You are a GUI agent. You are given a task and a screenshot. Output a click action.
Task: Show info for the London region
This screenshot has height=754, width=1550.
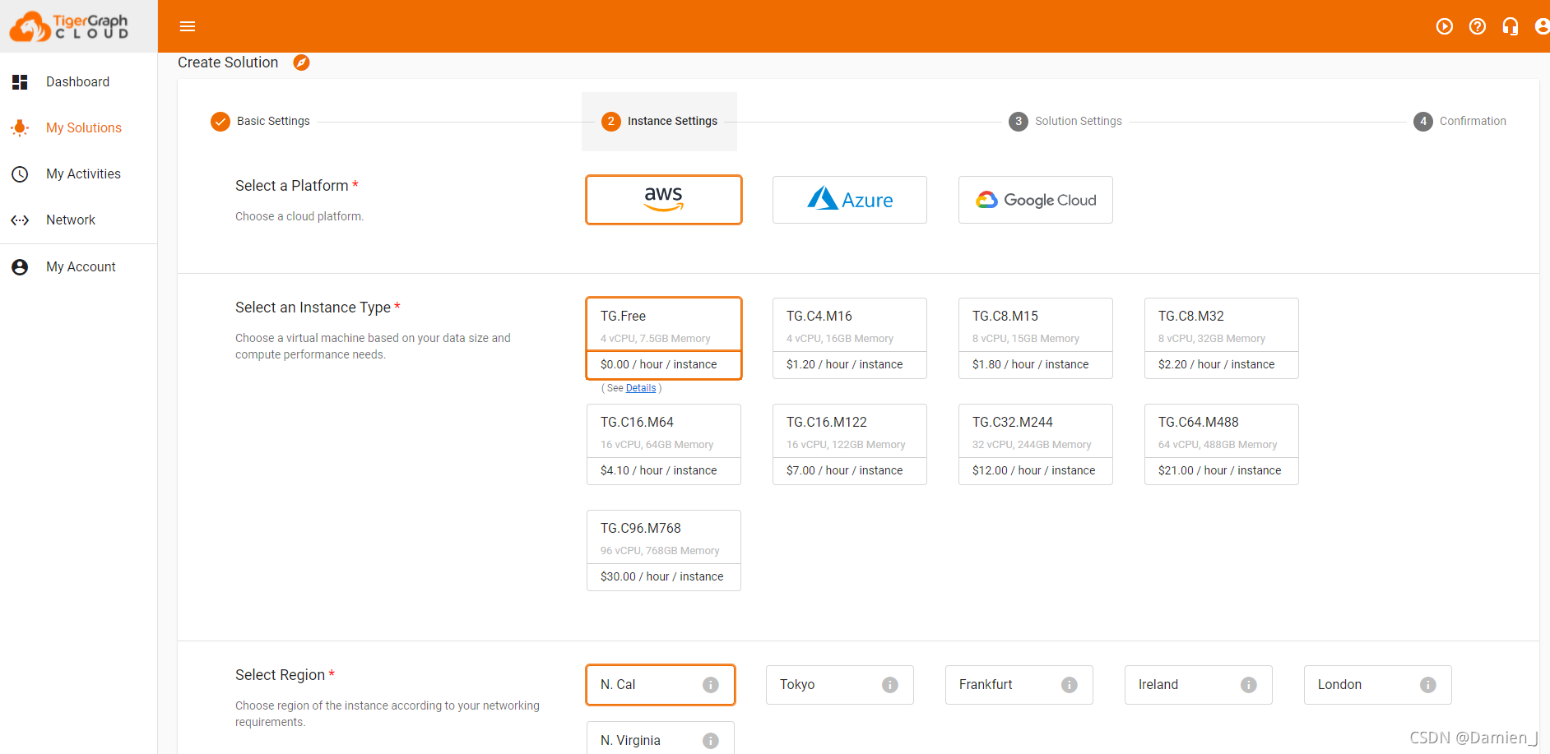pyautogui.click(x=1428, y=685)
